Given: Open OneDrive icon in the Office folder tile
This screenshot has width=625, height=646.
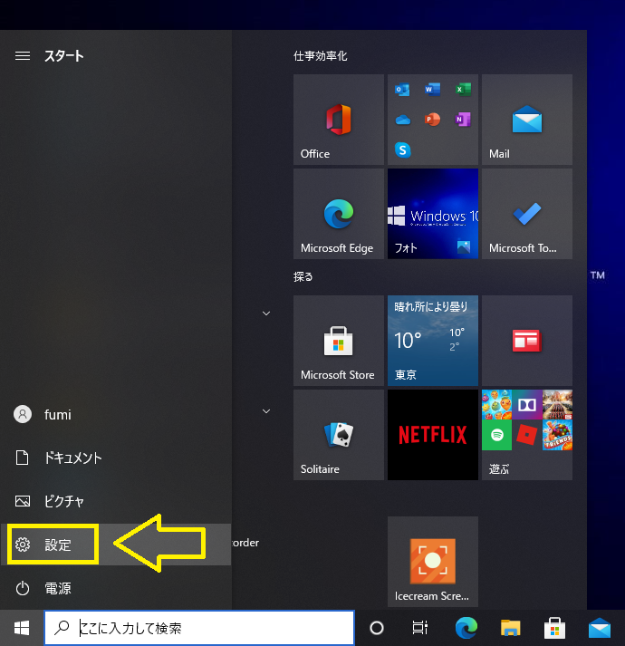Looking at the screenshot, I should [x=402, y=120].
